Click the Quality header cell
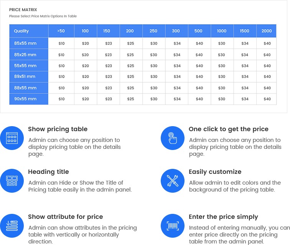 coord(29,31)
